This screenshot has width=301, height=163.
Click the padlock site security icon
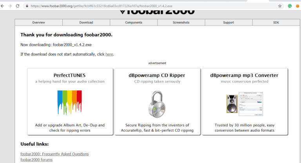(27, 6)
